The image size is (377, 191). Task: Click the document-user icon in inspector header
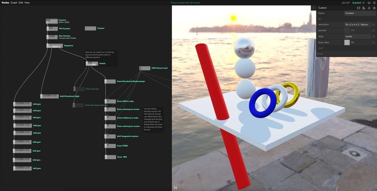click(363, 8)
